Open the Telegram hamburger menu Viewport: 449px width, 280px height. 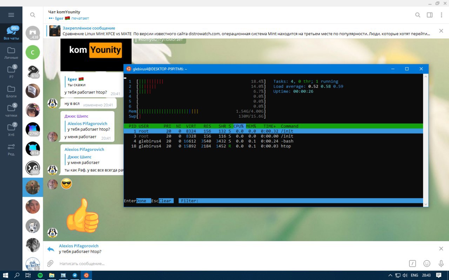11,15
